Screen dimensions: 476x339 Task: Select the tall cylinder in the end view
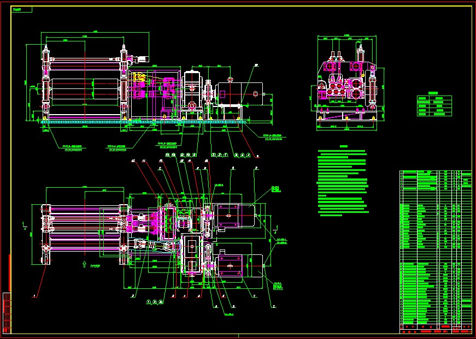click(x=372, y=87)
